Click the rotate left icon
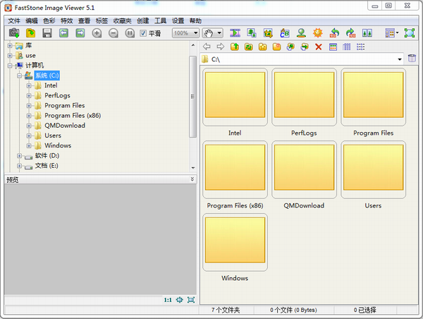 336,33
